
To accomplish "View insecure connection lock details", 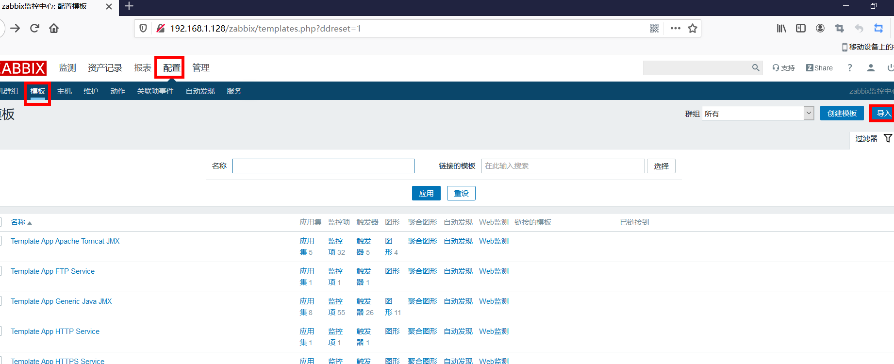I will (160, 28).
